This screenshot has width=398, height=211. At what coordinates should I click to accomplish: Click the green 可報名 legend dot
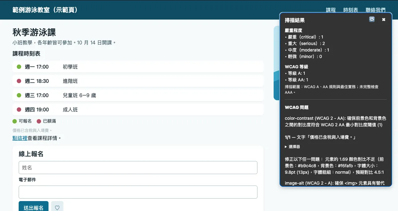pyautogui.click(x=15, y=121)
